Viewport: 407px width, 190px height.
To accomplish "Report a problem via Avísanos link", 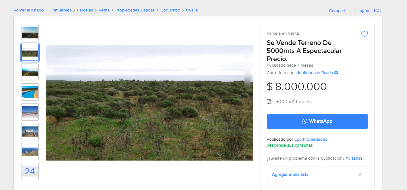I will click(354, 158).
